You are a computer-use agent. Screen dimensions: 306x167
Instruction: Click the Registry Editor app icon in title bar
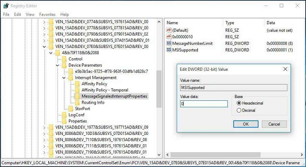tap(6, 6)
